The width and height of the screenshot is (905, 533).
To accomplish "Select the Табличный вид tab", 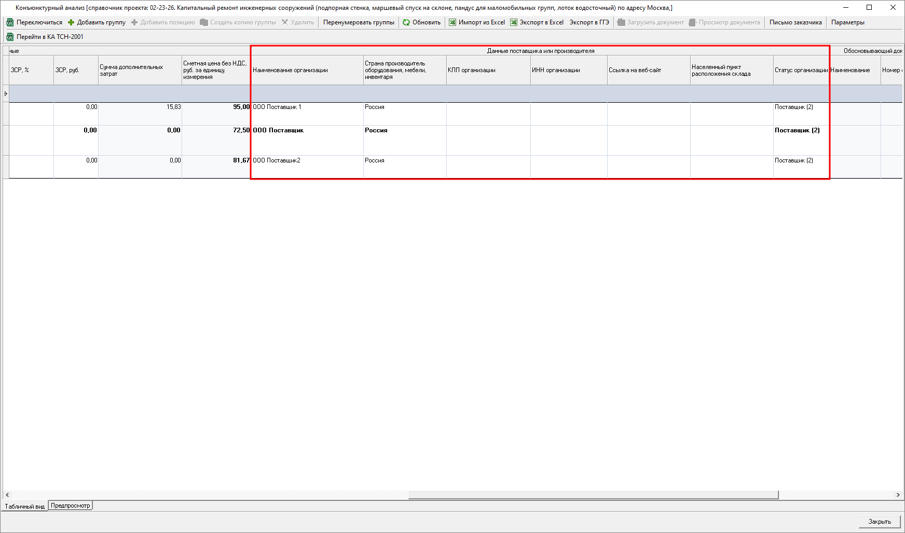I will tap(24, 507).
